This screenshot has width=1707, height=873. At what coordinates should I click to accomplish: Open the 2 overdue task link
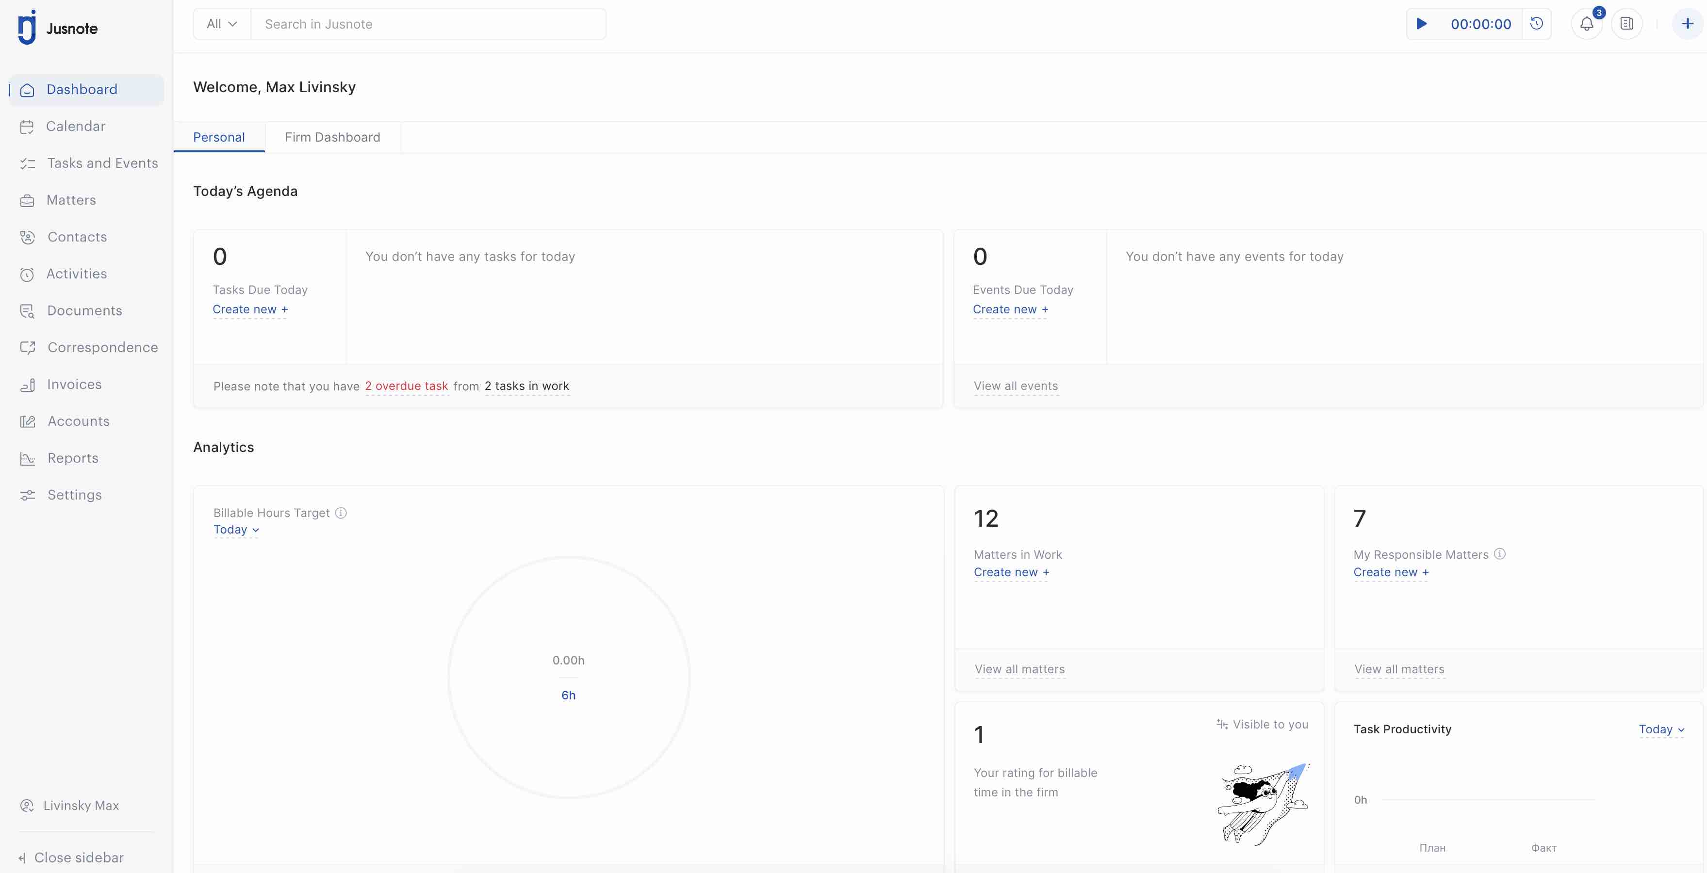tap(406, 386)
